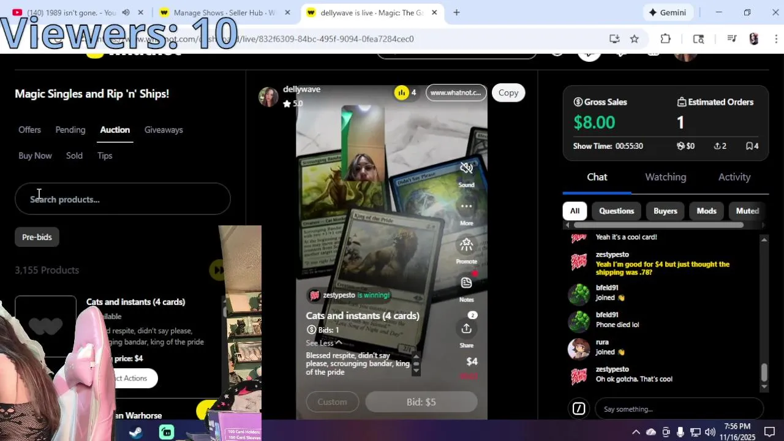
Task: Bookmark this page with the star icon
Action: click(635, 39)
